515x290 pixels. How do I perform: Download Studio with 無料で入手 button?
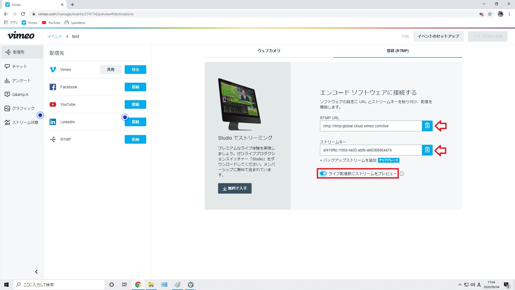pyautogui.click(x=235, y=188)
